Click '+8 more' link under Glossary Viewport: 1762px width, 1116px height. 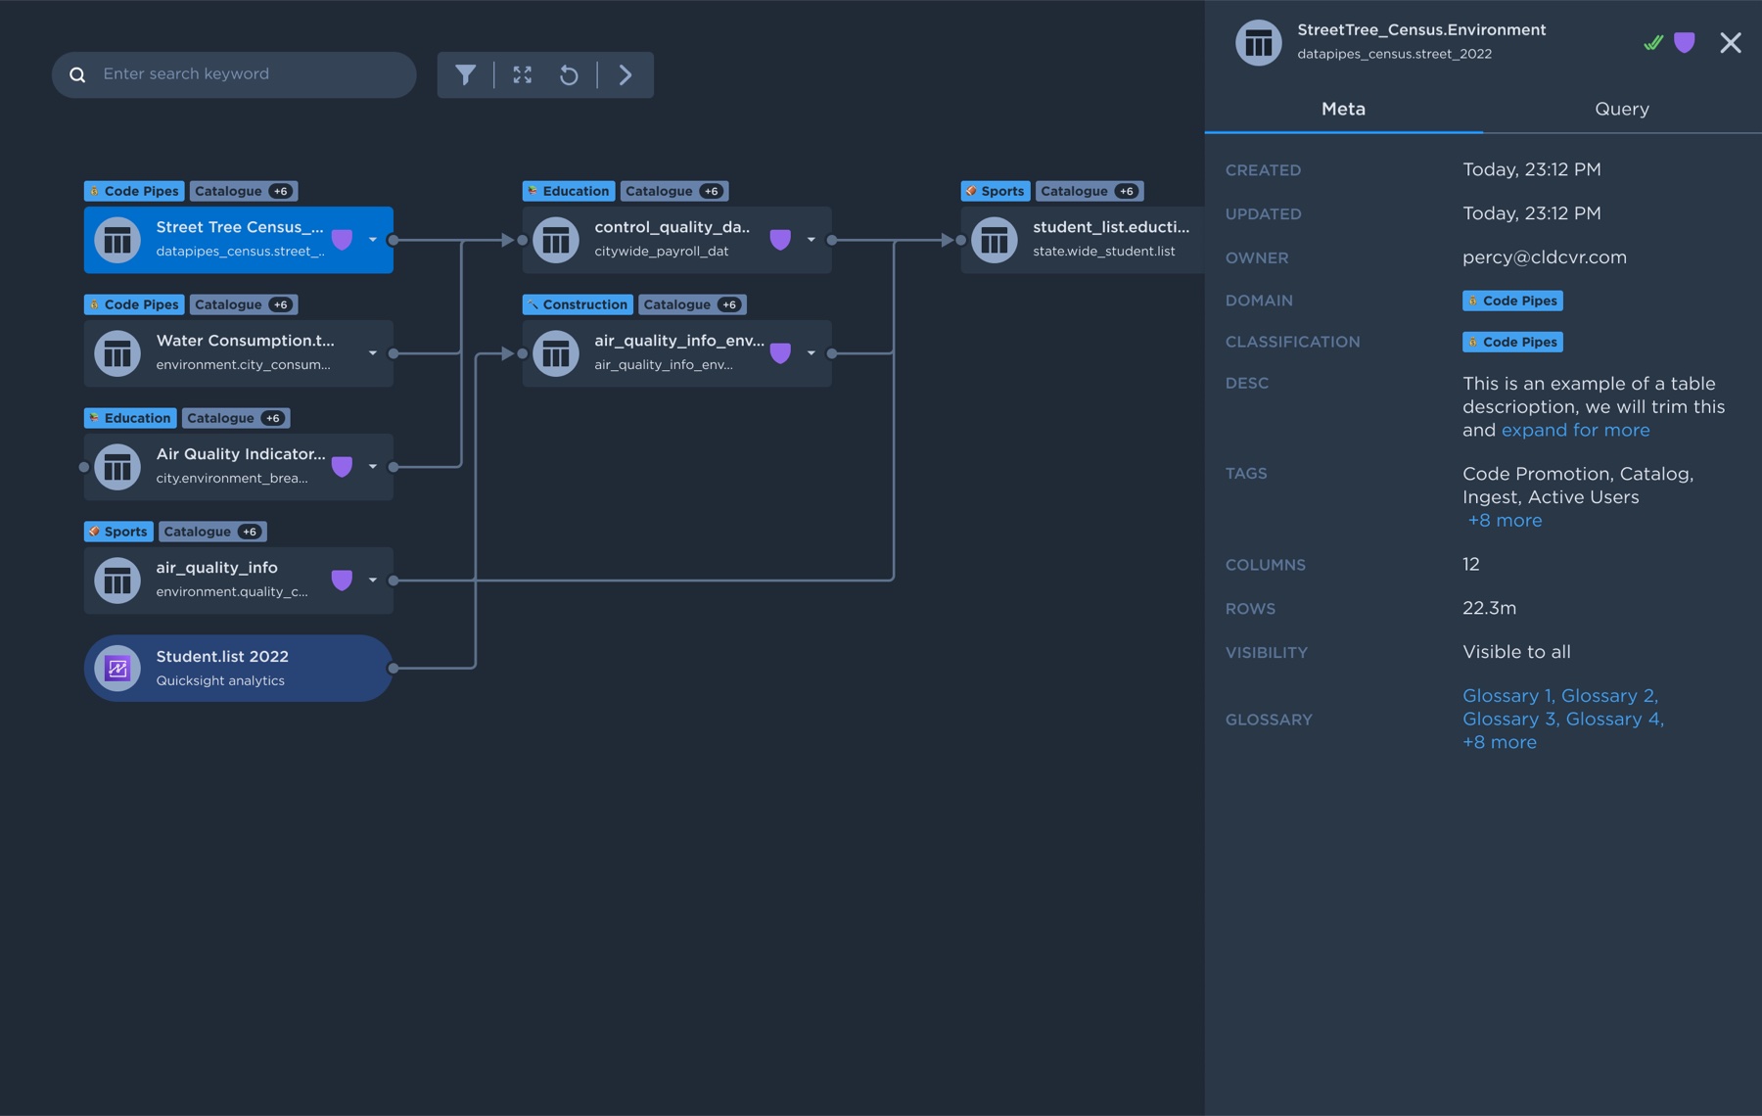pos(1500,743)
